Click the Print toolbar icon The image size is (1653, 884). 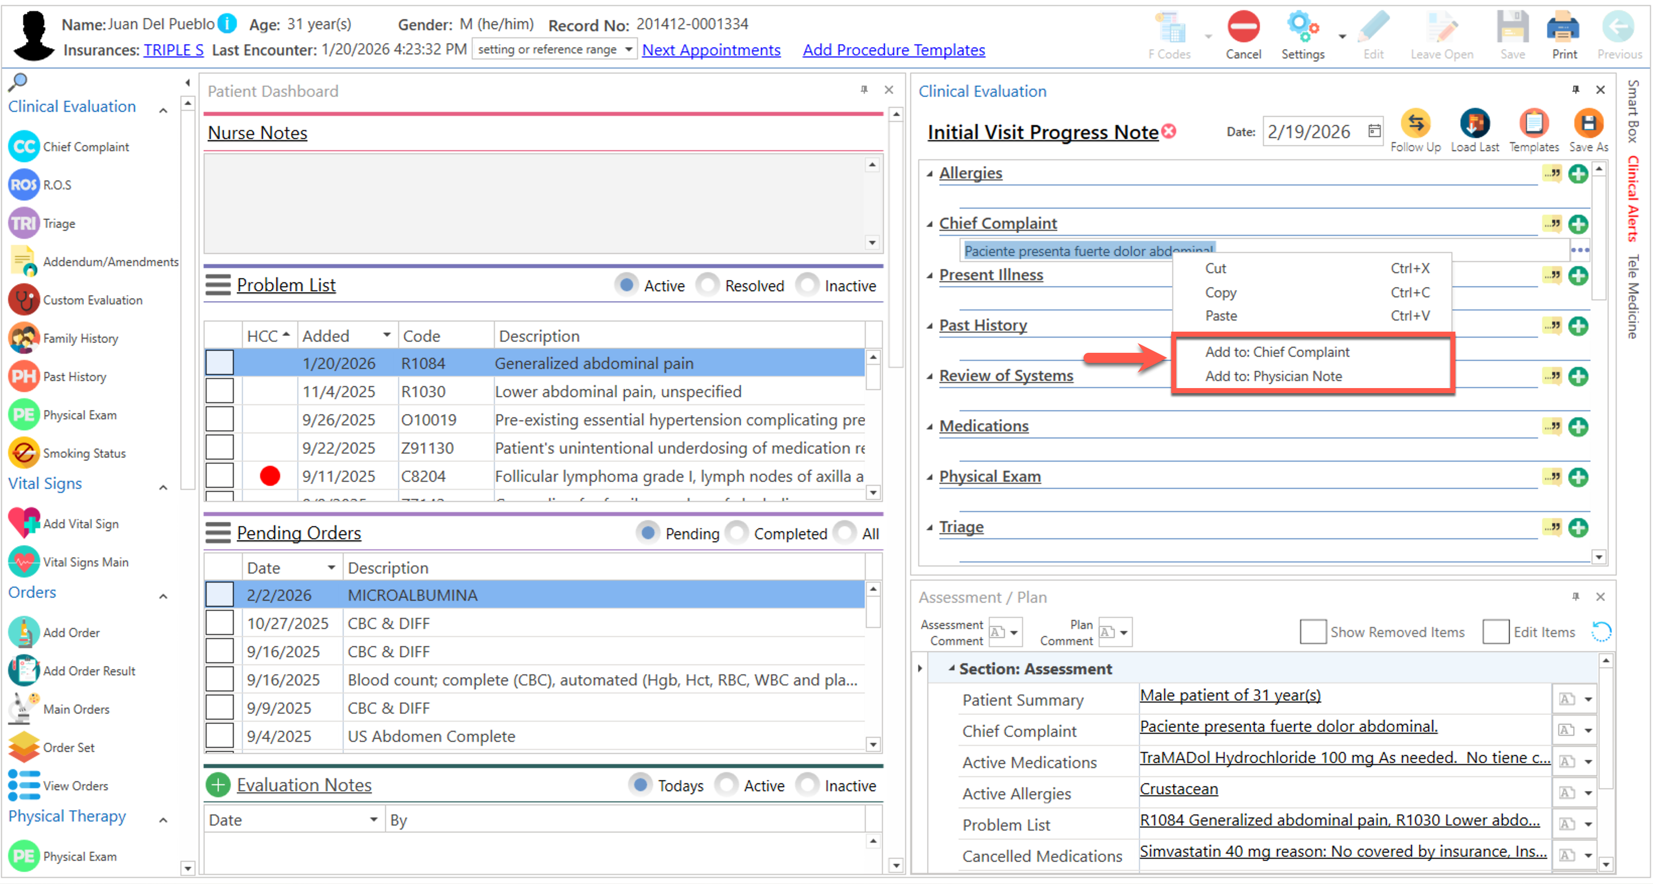click(x=1563, y=29)
